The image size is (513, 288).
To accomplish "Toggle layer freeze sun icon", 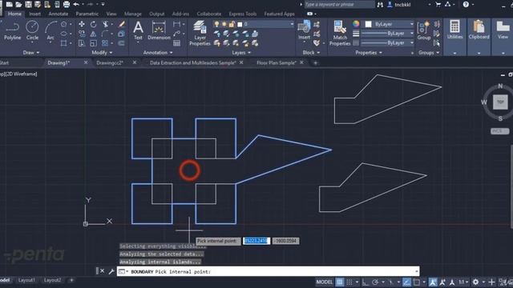I will click(224, 24).
